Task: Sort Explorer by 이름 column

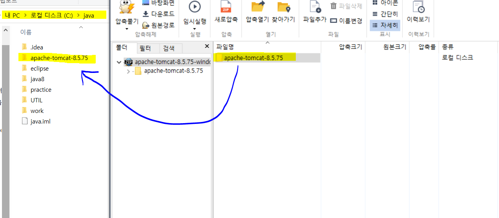Action: 26,32
